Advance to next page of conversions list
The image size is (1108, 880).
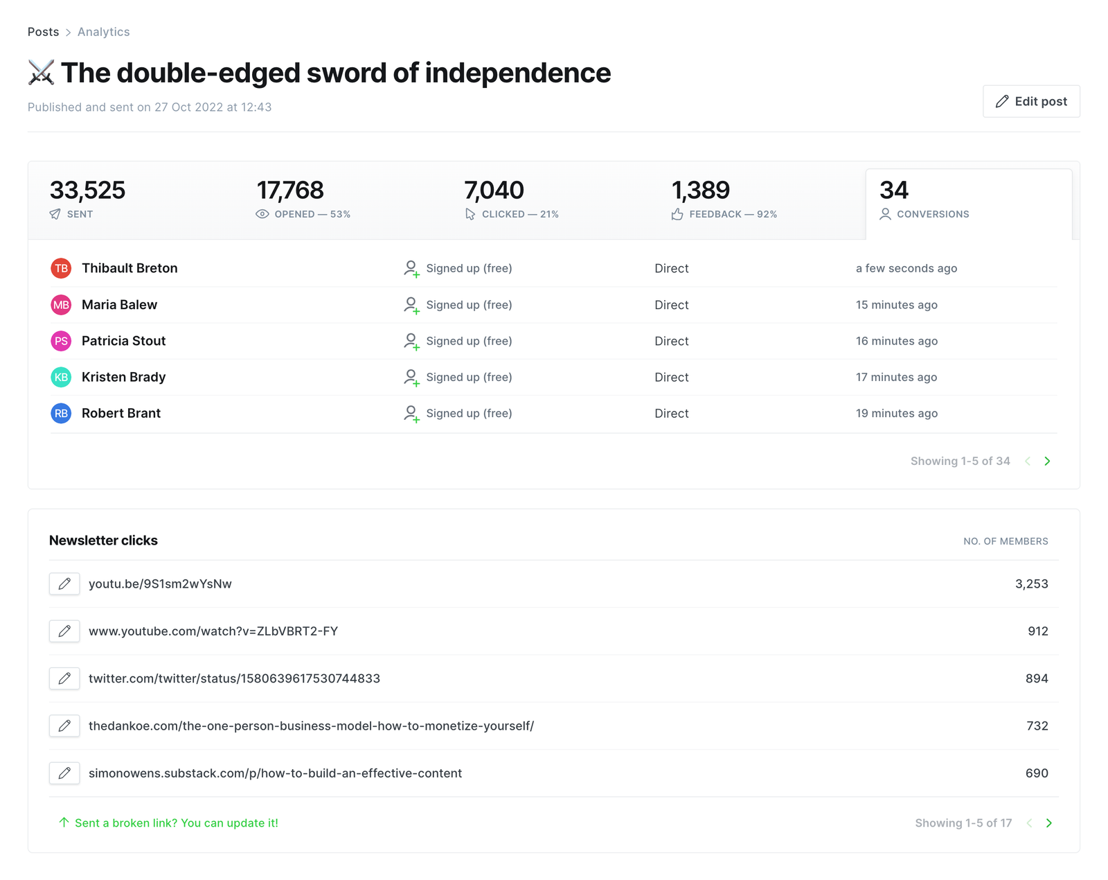tap(1048, 461)
